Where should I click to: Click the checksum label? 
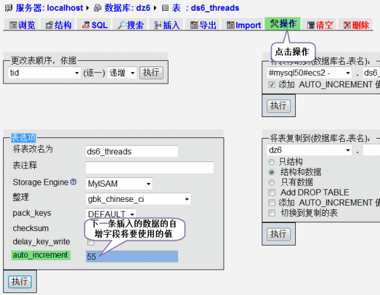tap(31, 228)
